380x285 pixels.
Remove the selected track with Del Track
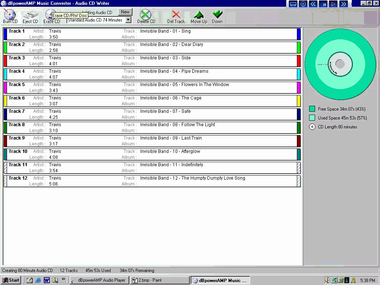(x=176, y=16)
